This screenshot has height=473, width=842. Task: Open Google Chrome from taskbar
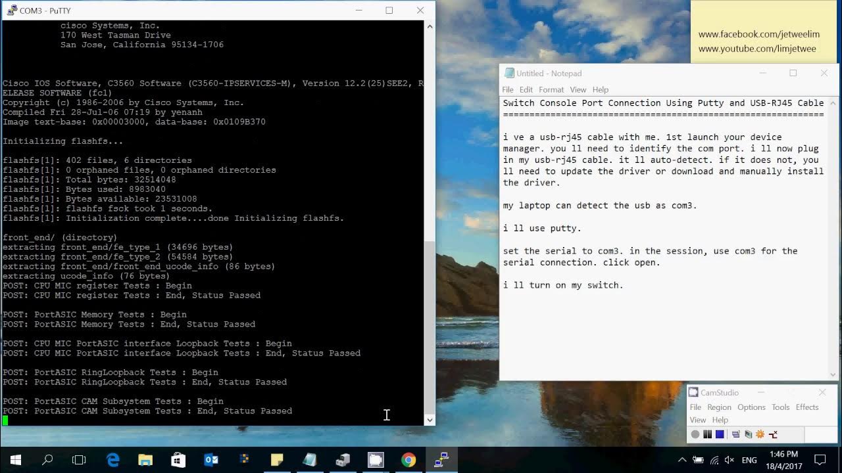(x=409, y=460)
